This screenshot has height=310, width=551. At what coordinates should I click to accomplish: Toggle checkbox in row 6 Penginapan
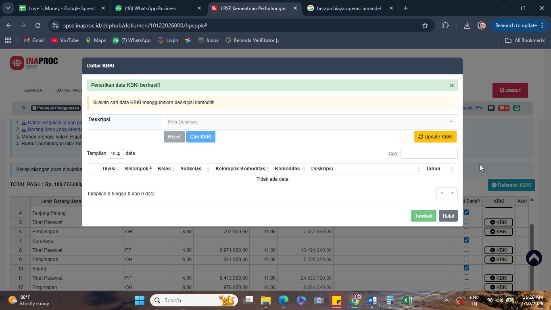(x=466, y=231)
